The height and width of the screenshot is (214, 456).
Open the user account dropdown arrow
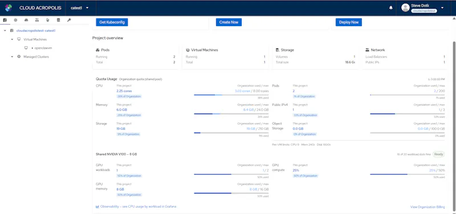pyautogui.click(x=442, y=8)
